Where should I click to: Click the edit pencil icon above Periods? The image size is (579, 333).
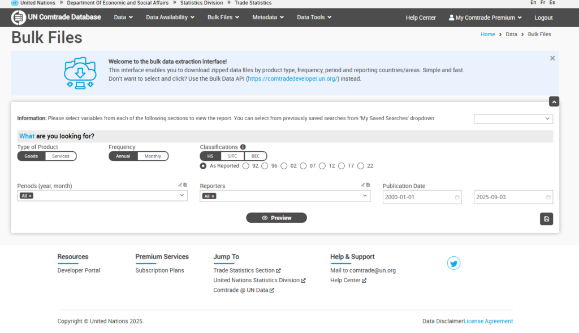click(x=180, y=185)
